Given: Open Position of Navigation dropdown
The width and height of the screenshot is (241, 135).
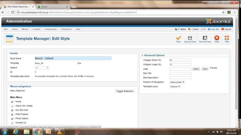Looking at the screenshot, I should (x=177, y=82).
